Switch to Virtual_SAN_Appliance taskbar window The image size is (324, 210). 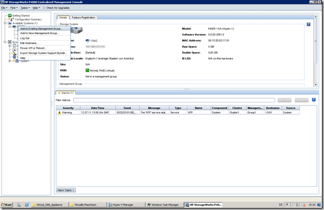point(50,205)
